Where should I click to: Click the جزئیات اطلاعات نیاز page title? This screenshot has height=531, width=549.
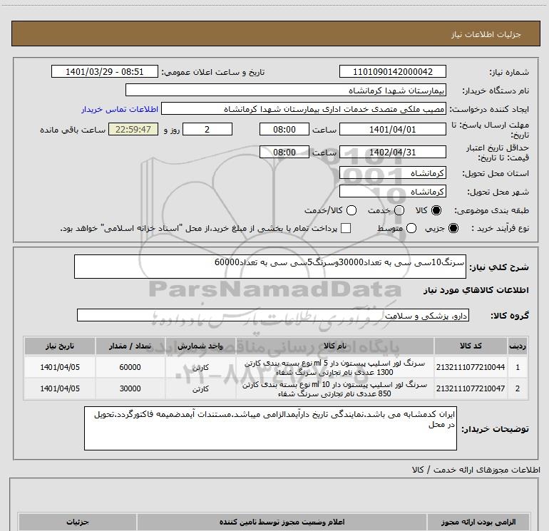tap(486, 34)
